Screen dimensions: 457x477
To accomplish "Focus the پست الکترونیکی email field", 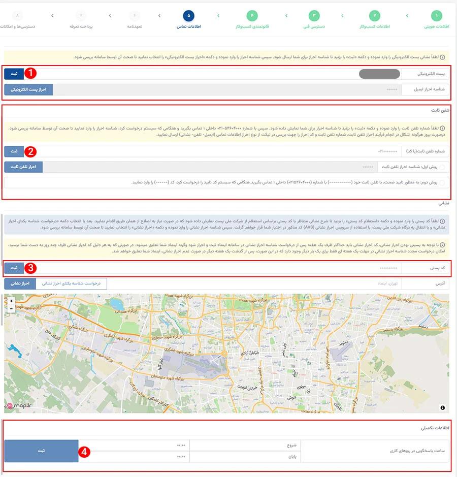I will tap(213, 74).
